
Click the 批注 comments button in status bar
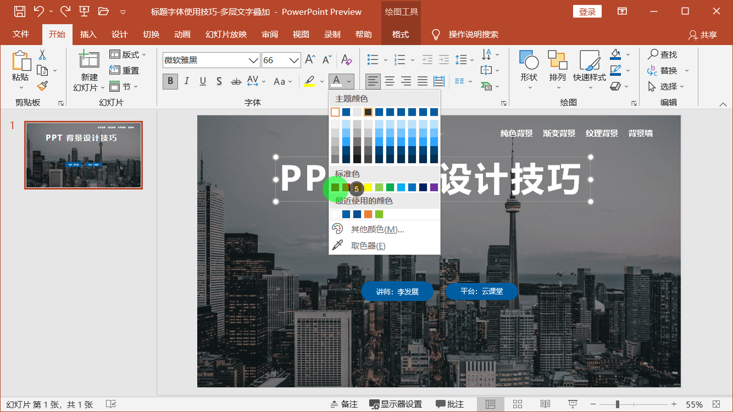(x=449, y=404)
